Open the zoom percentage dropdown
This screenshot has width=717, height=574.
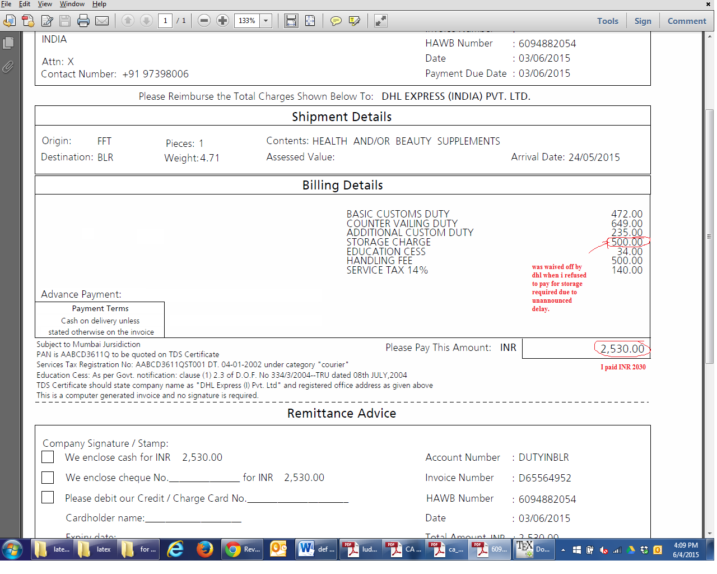click(266, 21)
